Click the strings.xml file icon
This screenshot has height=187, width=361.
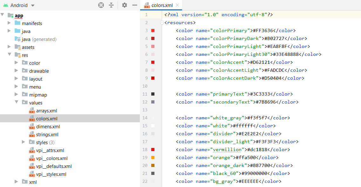pos(32,134)
